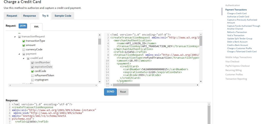Viewport: 263px width, 124px height.
Task: Check the isPaymentToken checkbox
Action: (x=32, y=76)
